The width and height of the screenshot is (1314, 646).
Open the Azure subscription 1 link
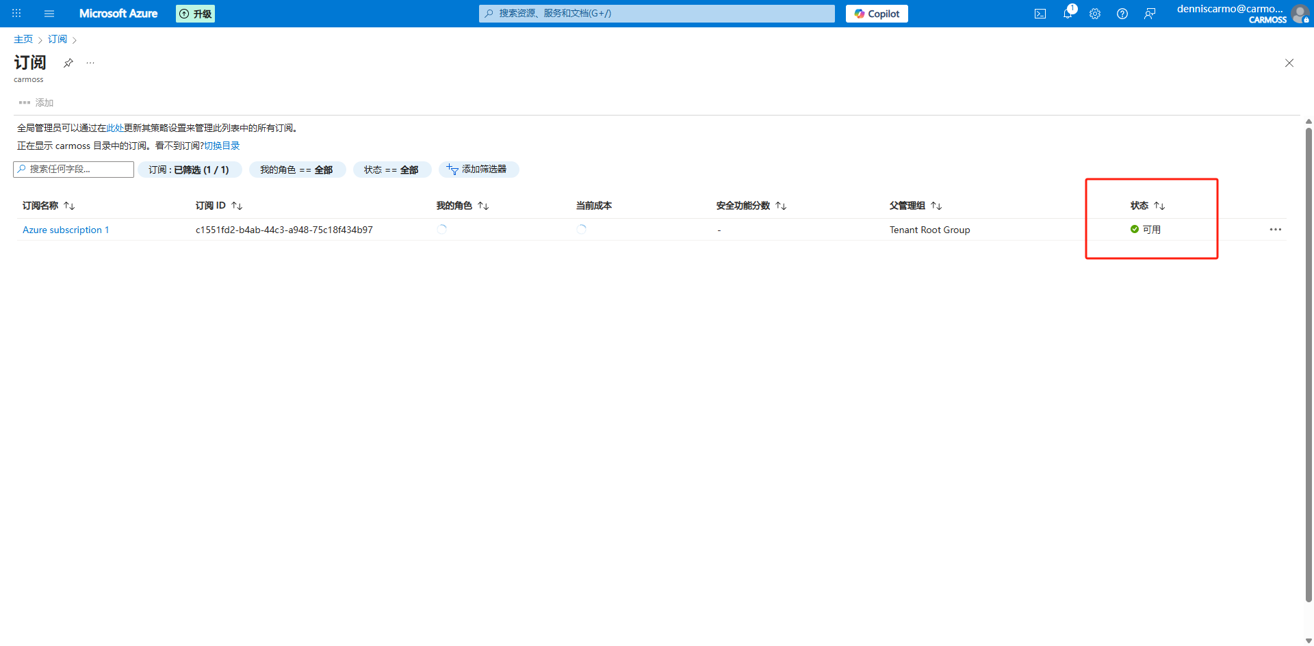pos(66,230)
